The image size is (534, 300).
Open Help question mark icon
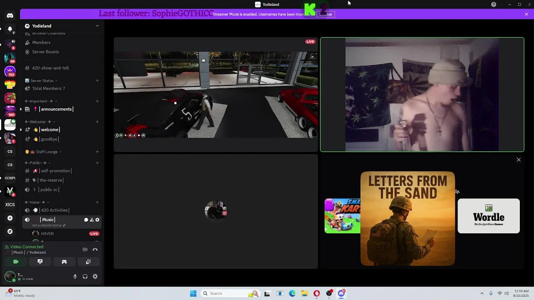[494, 5]
